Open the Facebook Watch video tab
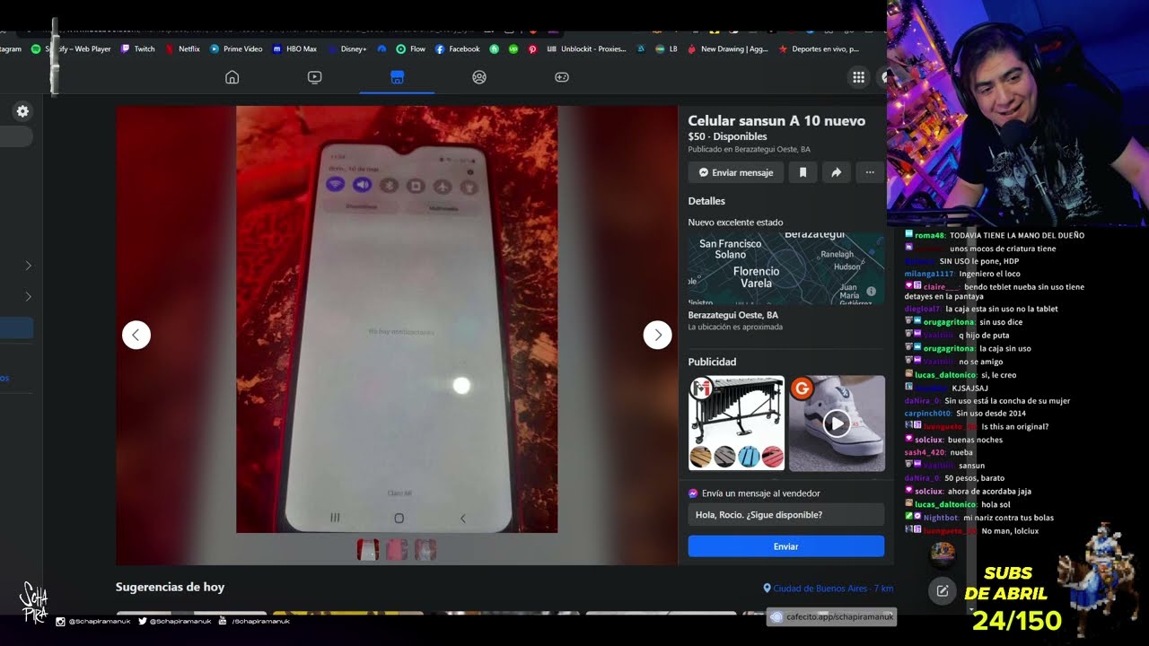This screenshot has height=646, width=1149. pos(314,77)
